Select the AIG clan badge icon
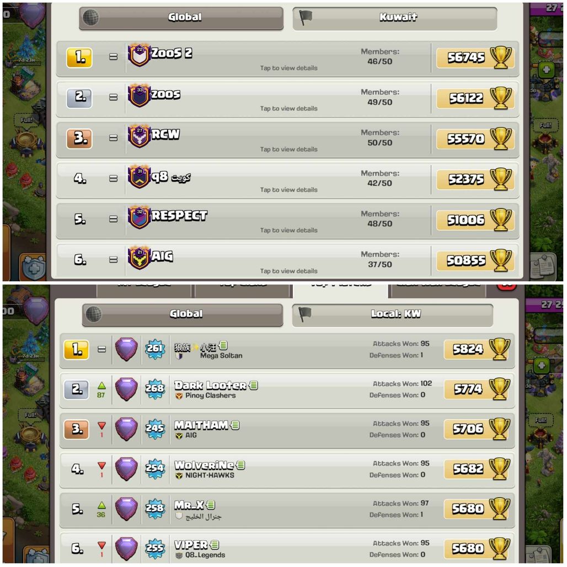 [139, 258]
